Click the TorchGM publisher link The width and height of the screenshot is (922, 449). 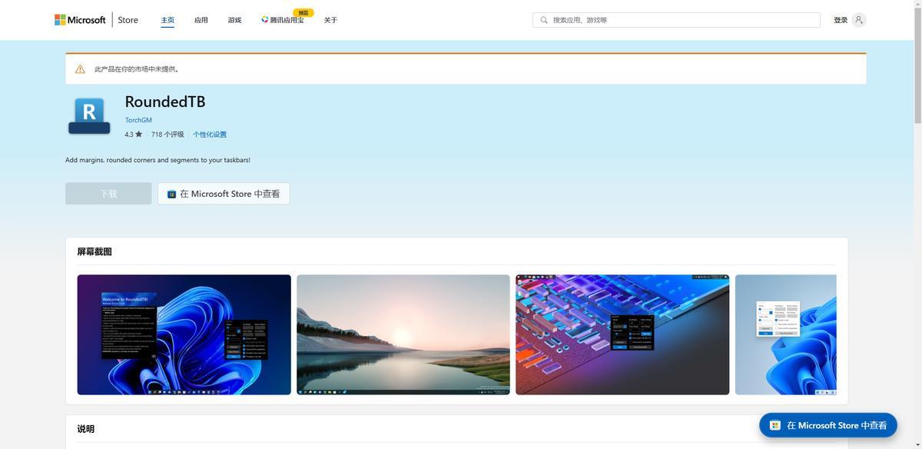click(x=138, y=120)
